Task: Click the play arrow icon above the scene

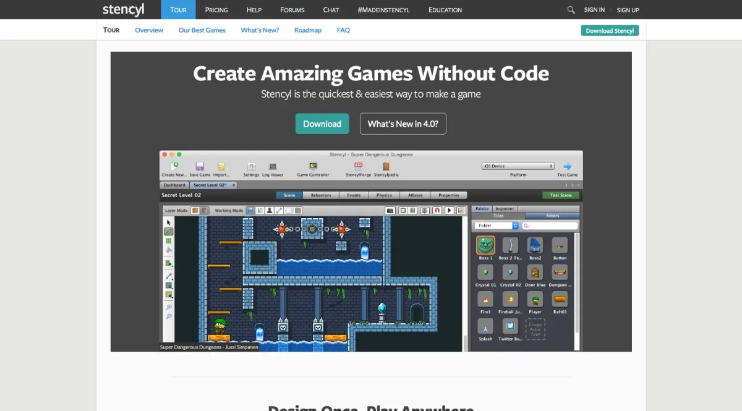Action: 450,211
